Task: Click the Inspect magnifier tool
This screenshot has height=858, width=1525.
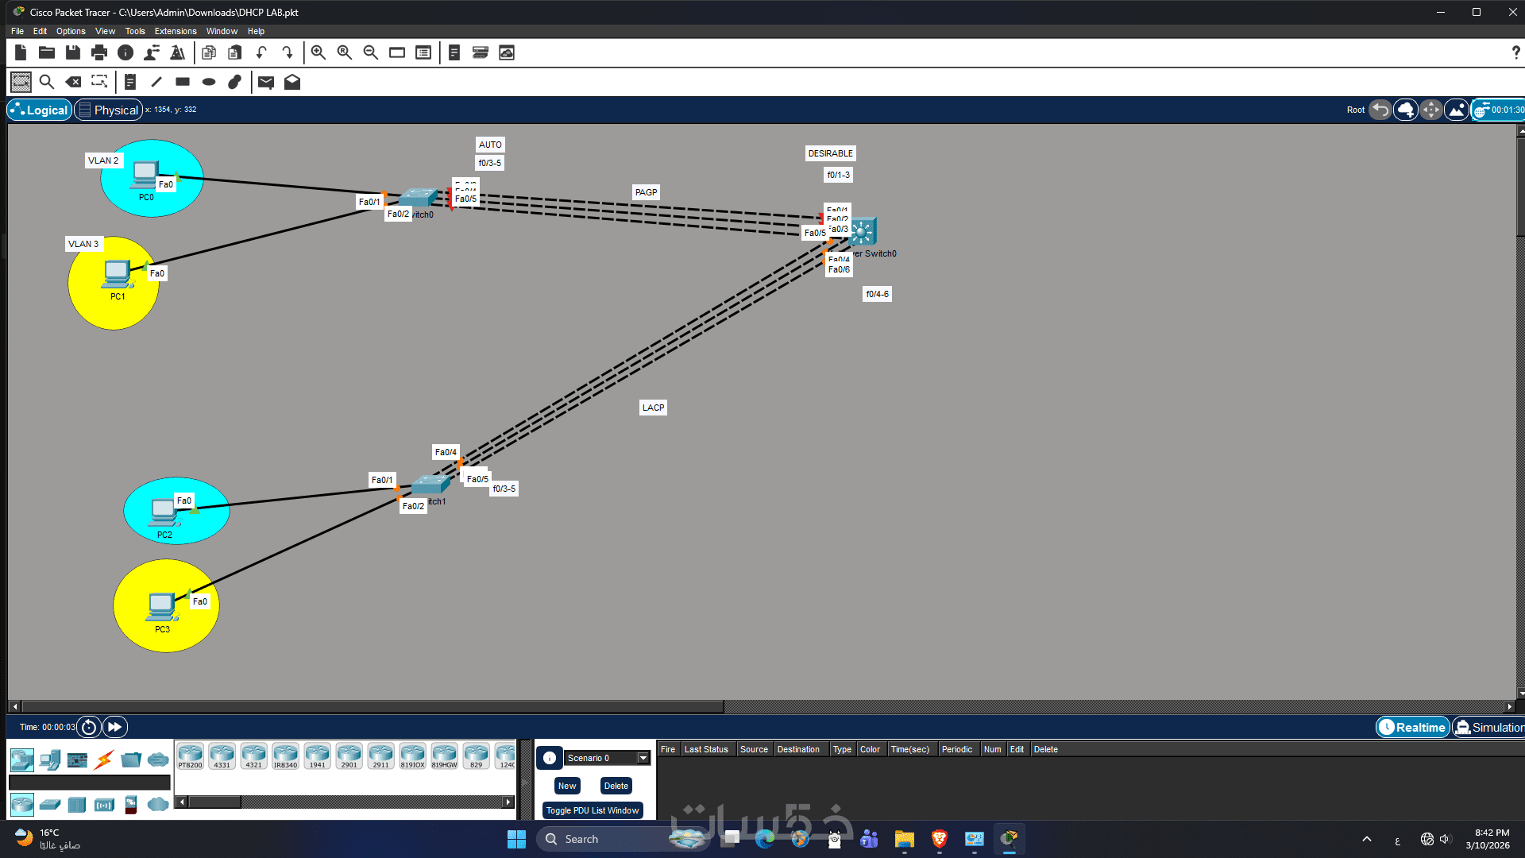Action: point(47,82)
